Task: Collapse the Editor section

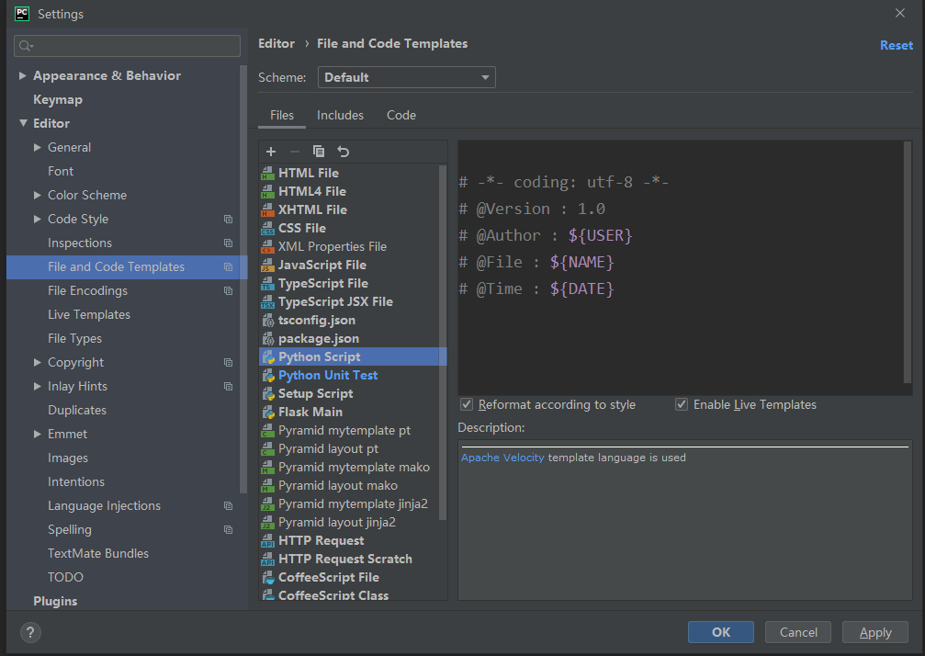Action: tap(23, 123)
